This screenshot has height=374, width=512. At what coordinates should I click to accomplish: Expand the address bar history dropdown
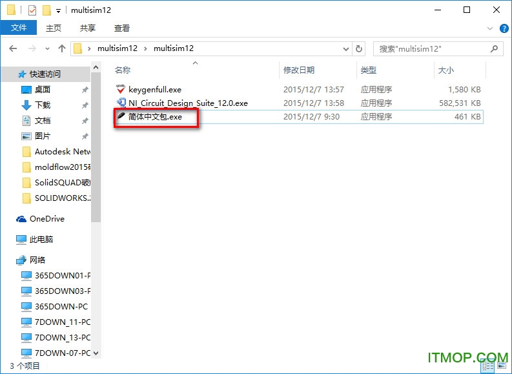346,49
